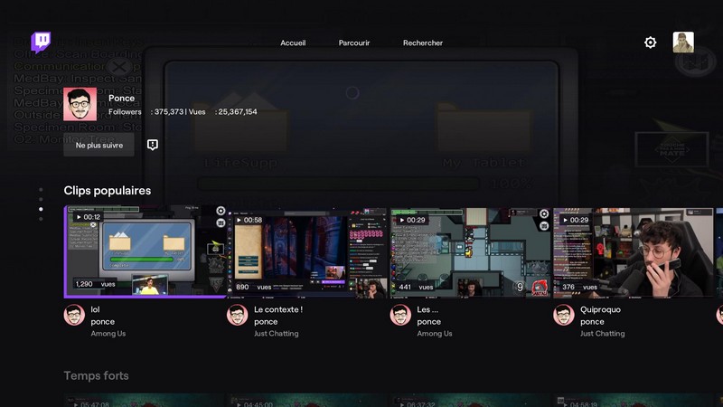
Task: Click the Twitch logo icon
Action: pos(41,42)
